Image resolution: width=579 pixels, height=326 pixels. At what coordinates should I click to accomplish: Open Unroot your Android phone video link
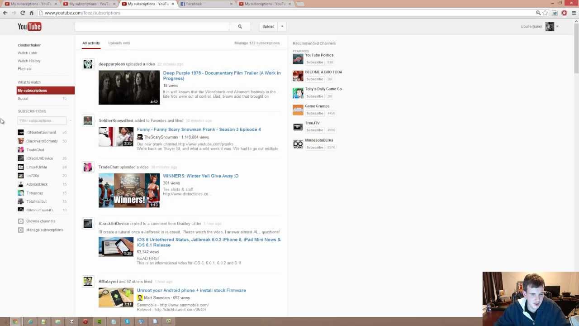(x=191, y=291)
